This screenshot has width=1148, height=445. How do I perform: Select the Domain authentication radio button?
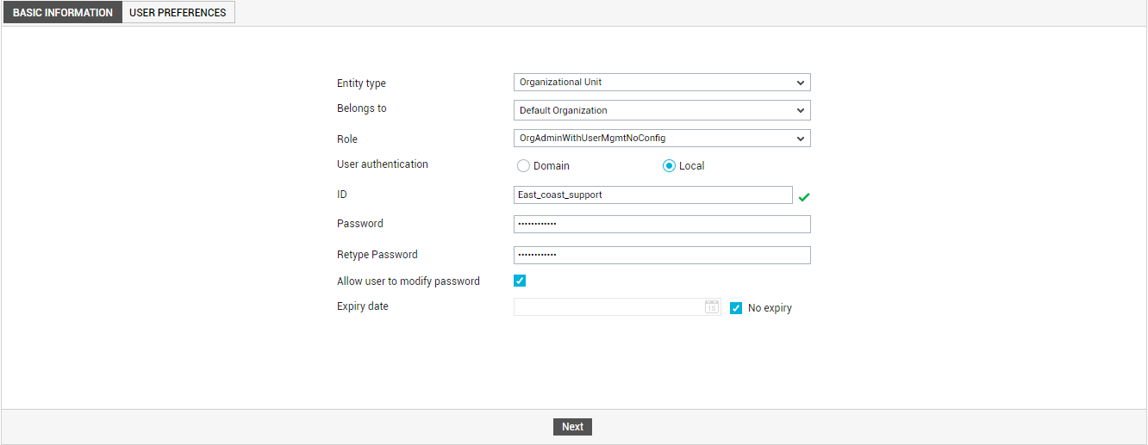tap(523, 166)
